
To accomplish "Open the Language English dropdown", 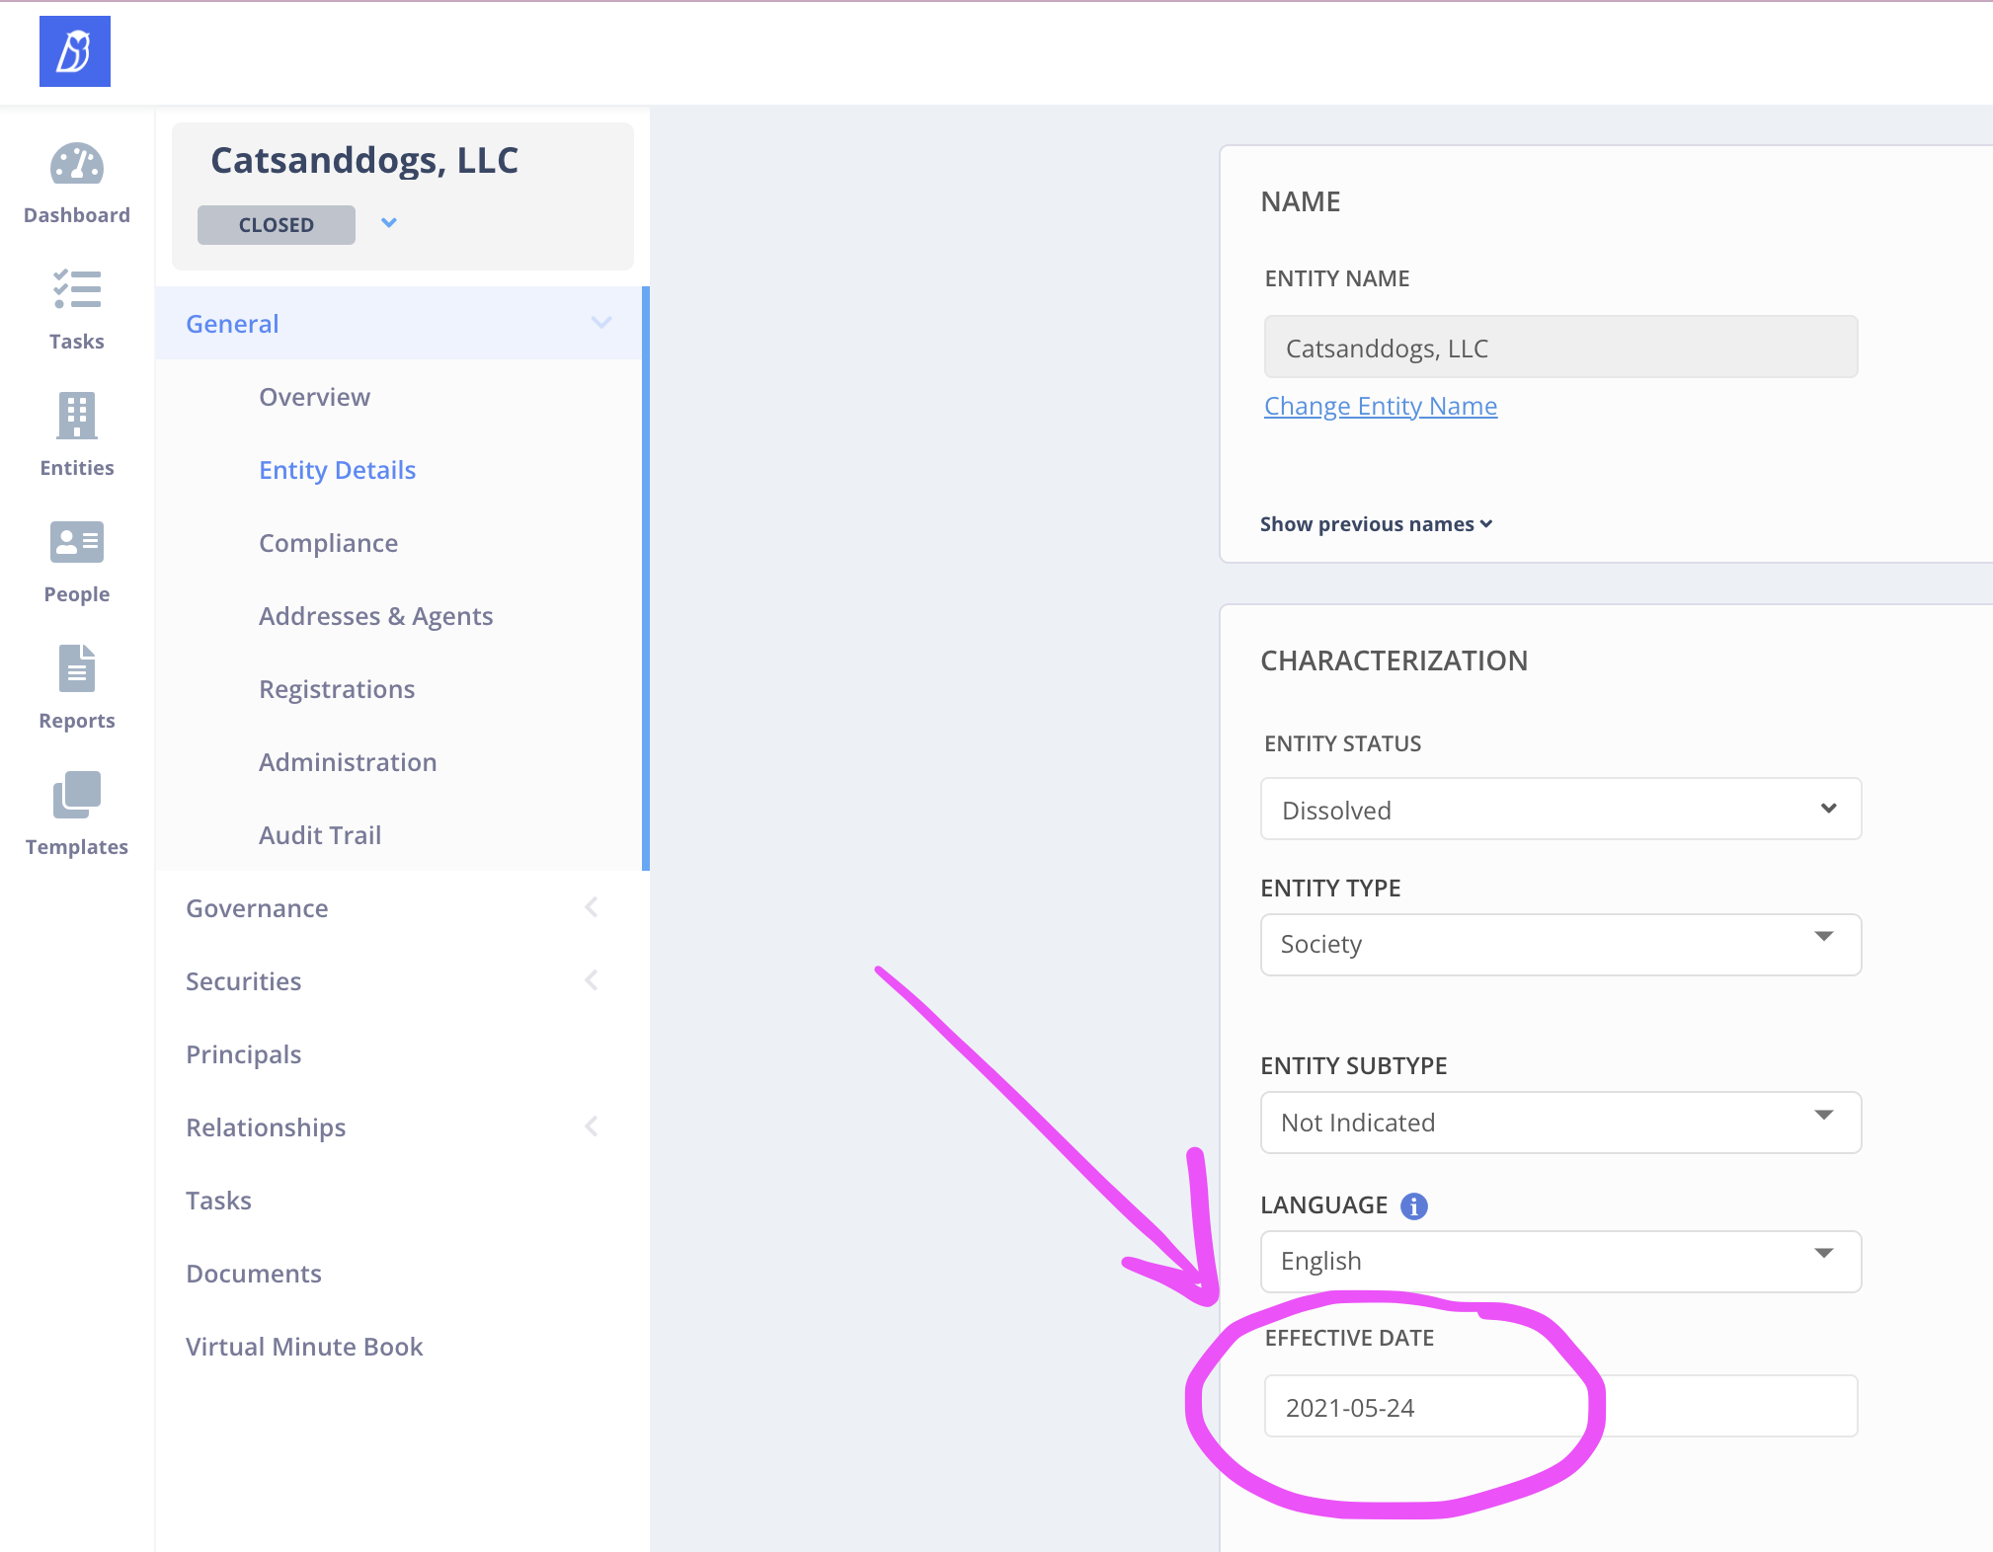I will [1560, 1261].
